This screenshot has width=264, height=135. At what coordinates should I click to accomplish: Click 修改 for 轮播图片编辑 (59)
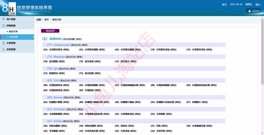(138, 102)
